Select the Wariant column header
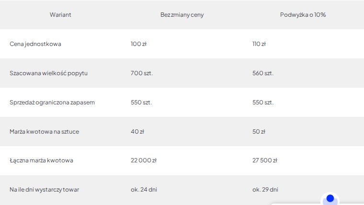 pyautogui.click(x=60, y=15)
